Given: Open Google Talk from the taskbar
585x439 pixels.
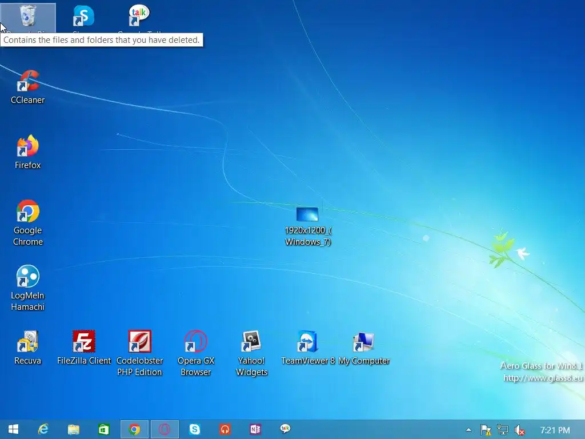Looking at the screenshot, I should (286, 429).
